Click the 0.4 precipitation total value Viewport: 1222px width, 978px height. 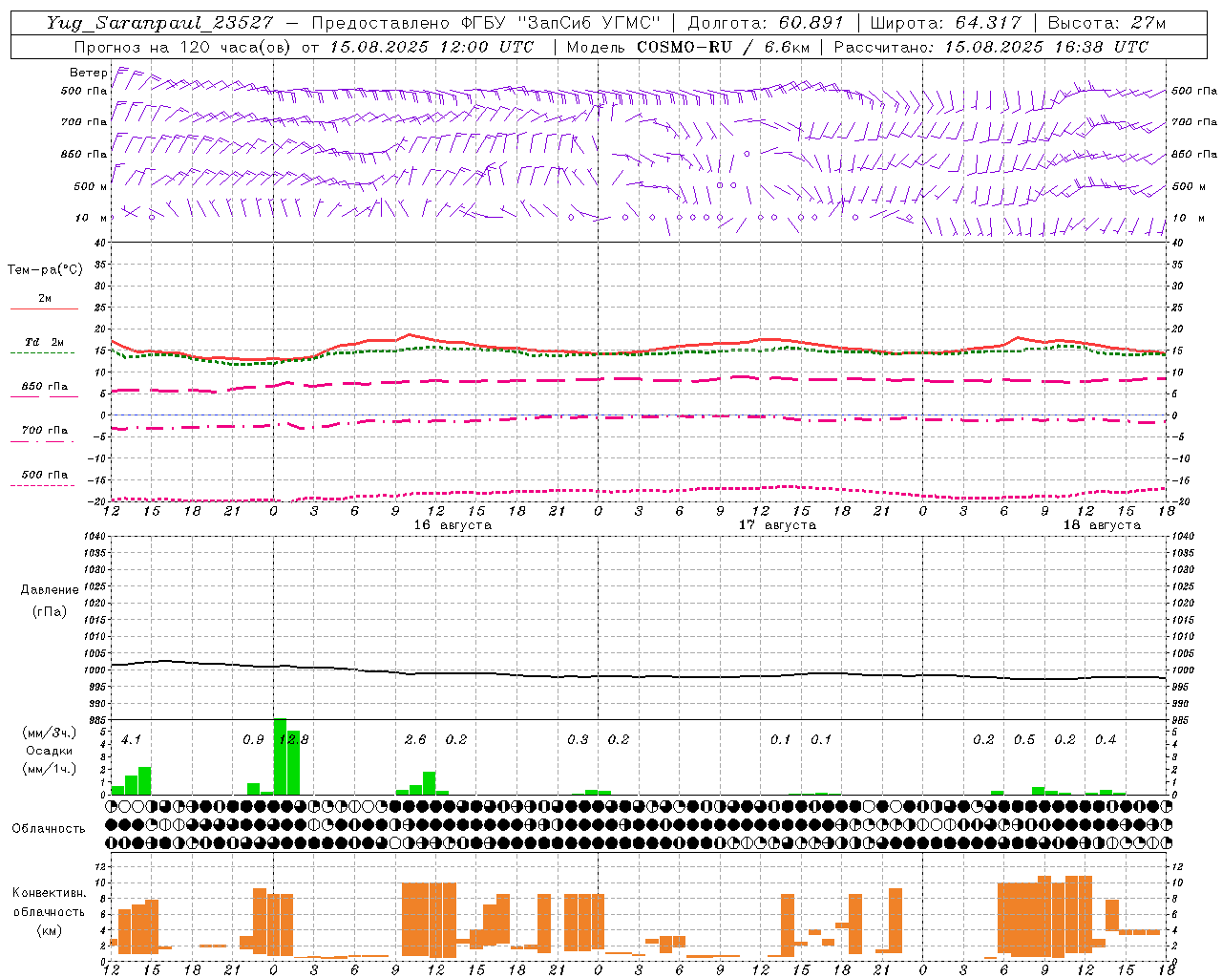(x=1106, y=740)
